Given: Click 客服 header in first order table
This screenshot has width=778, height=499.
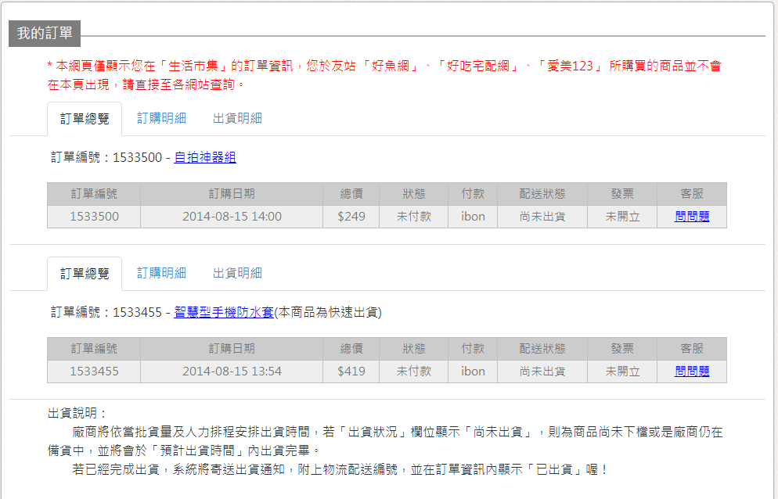Looking at the screenshot, I should pyautogui.click(x=692, y=194).
